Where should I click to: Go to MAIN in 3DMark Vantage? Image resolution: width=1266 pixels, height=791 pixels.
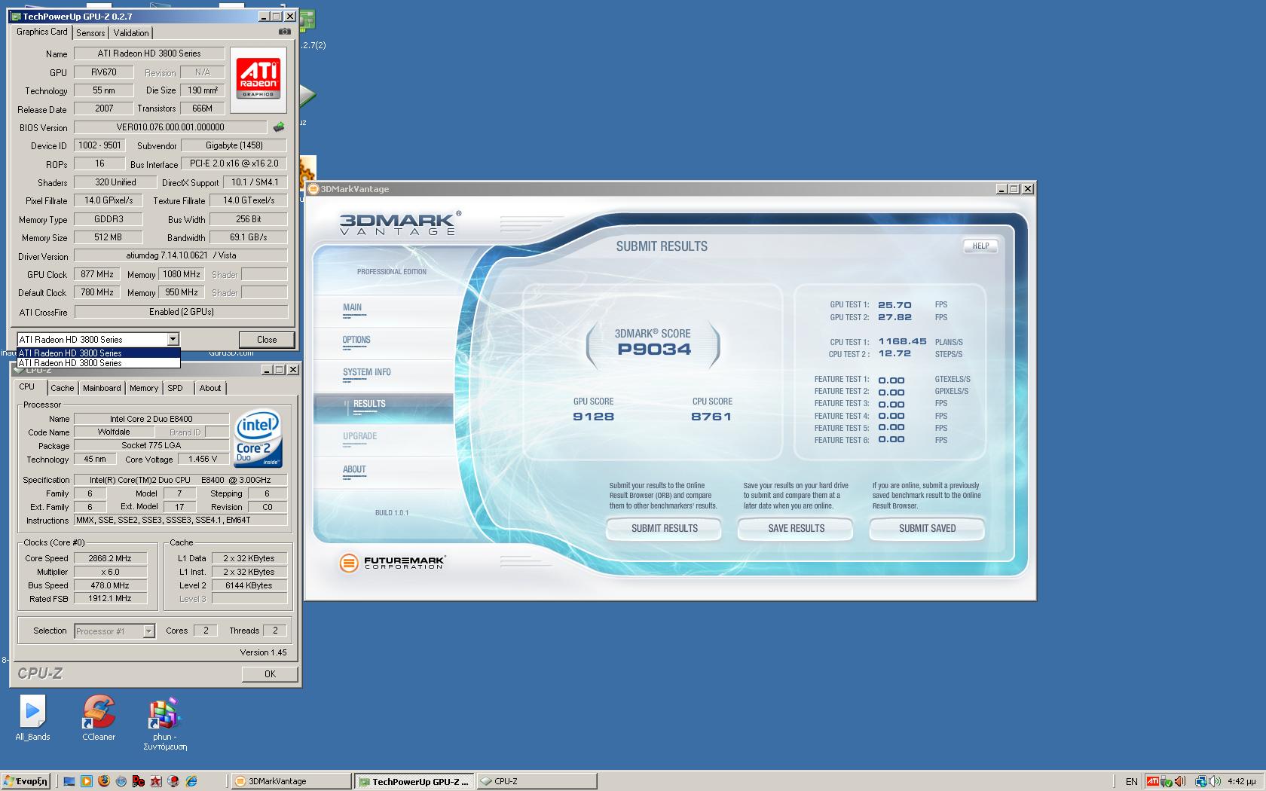pyautogui.click(x=352, y=307)
